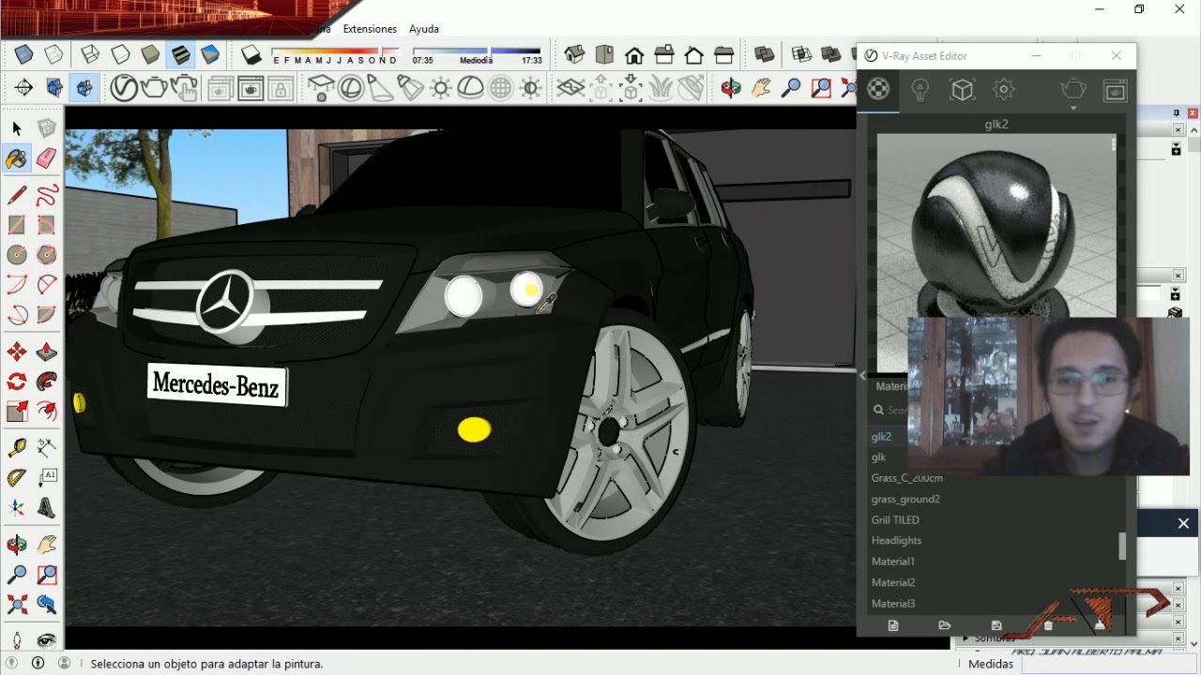The image size is (1201, 675).
Task: Select the Tape Measure tool
Action: tap(17, 448)
